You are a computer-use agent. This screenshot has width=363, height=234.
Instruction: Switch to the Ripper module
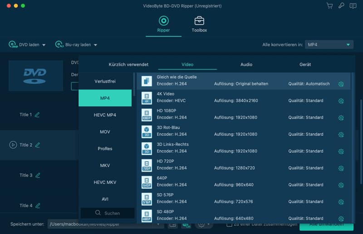pyautogui.click(x=163, y=24)
